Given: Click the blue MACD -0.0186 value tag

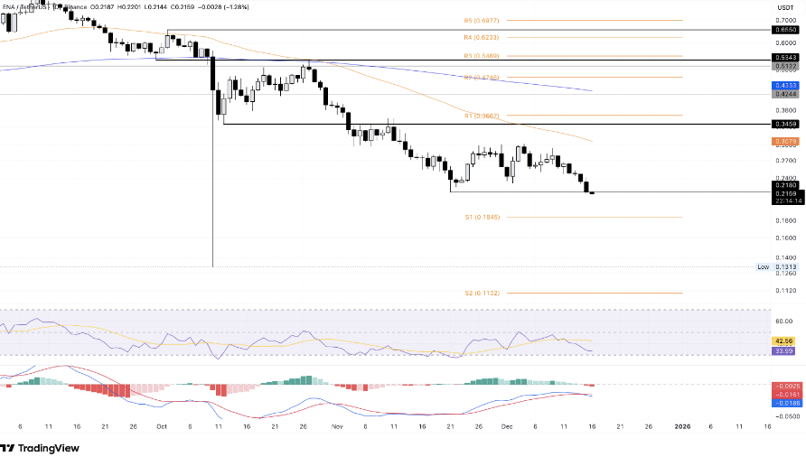Looking at the screenshot, I should [788, 404].
